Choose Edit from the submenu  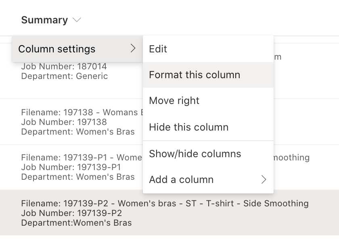[157, 48]
